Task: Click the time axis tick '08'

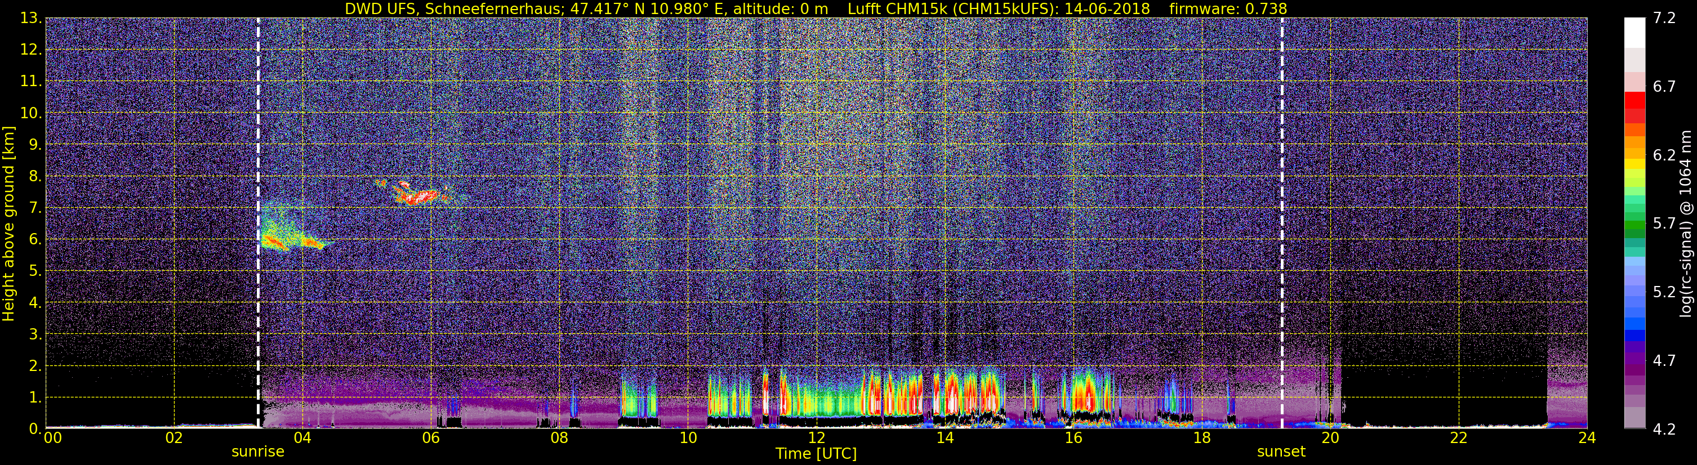Action: pos(559,438)
